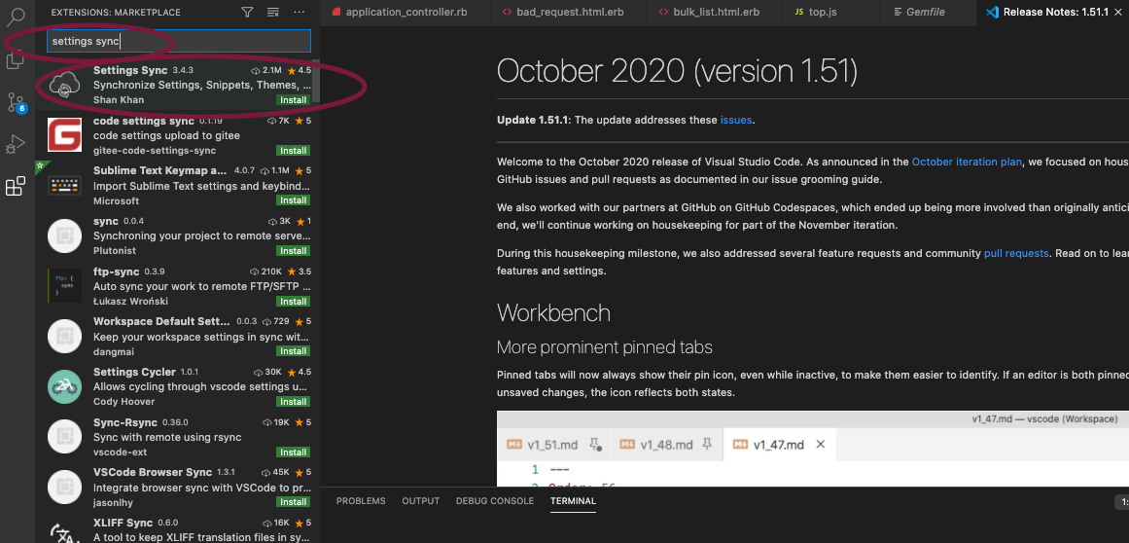
Task: Select Settings Sync cloud icon
Action: pos(65,85)
